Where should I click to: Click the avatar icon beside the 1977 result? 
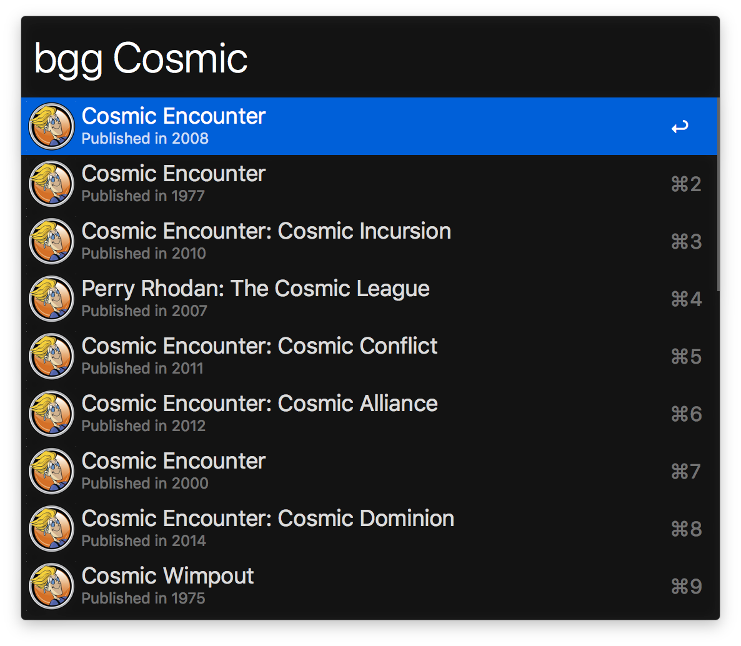point(51,184)
